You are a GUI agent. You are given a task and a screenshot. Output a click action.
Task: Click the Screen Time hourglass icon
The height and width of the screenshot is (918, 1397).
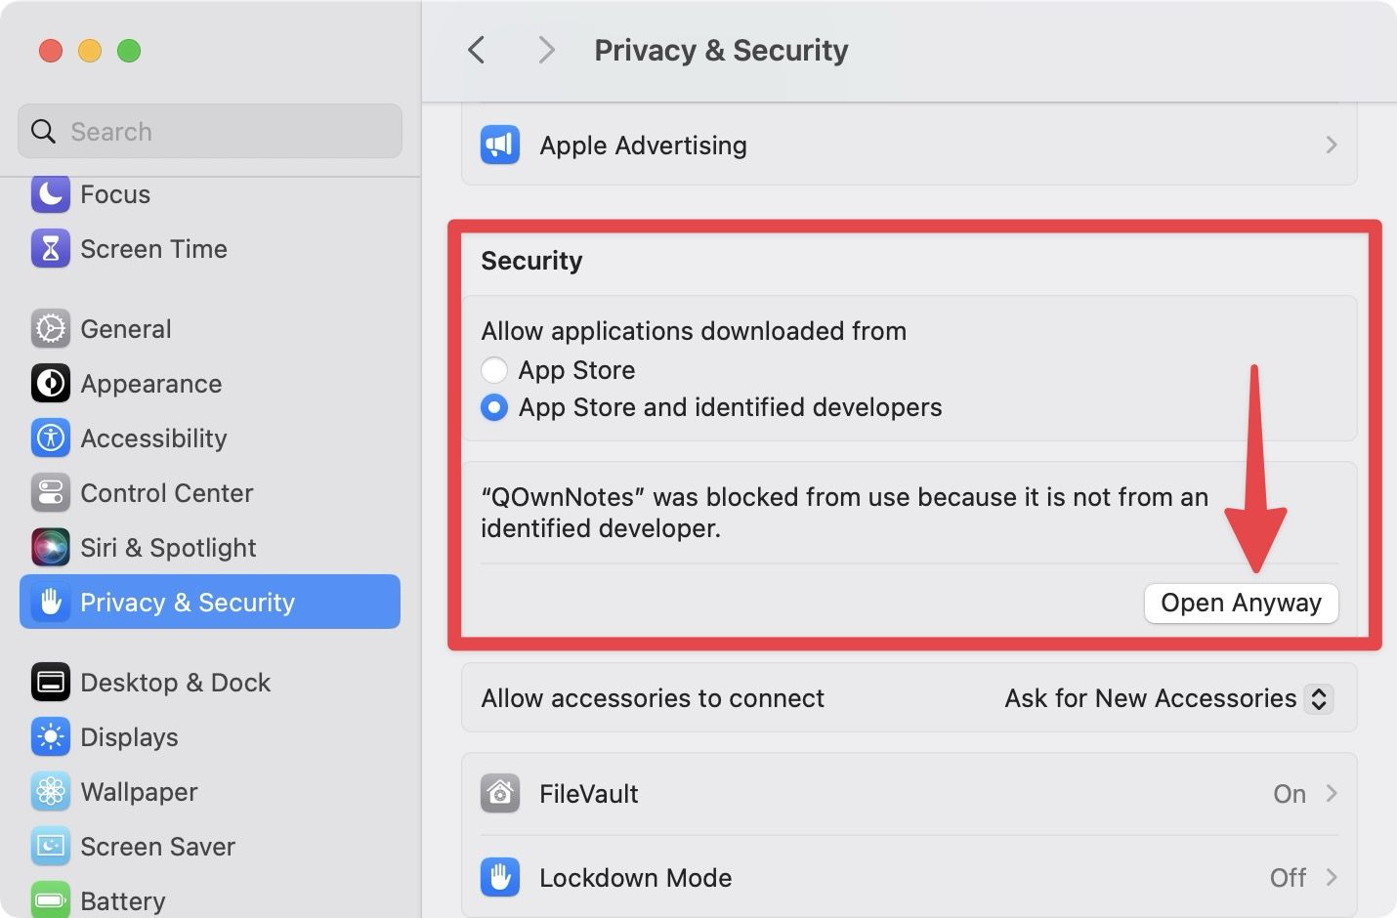(50, 249)
